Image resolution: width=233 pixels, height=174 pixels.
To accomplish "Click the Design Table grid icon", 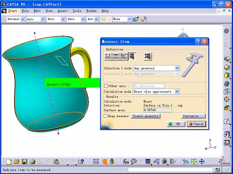I will [x=148, y=161].
